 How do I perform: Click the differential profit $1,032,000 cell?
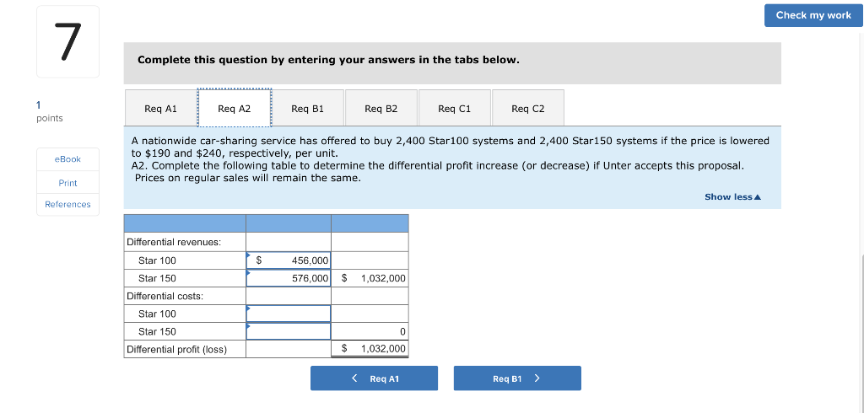[x=370, y=349]
